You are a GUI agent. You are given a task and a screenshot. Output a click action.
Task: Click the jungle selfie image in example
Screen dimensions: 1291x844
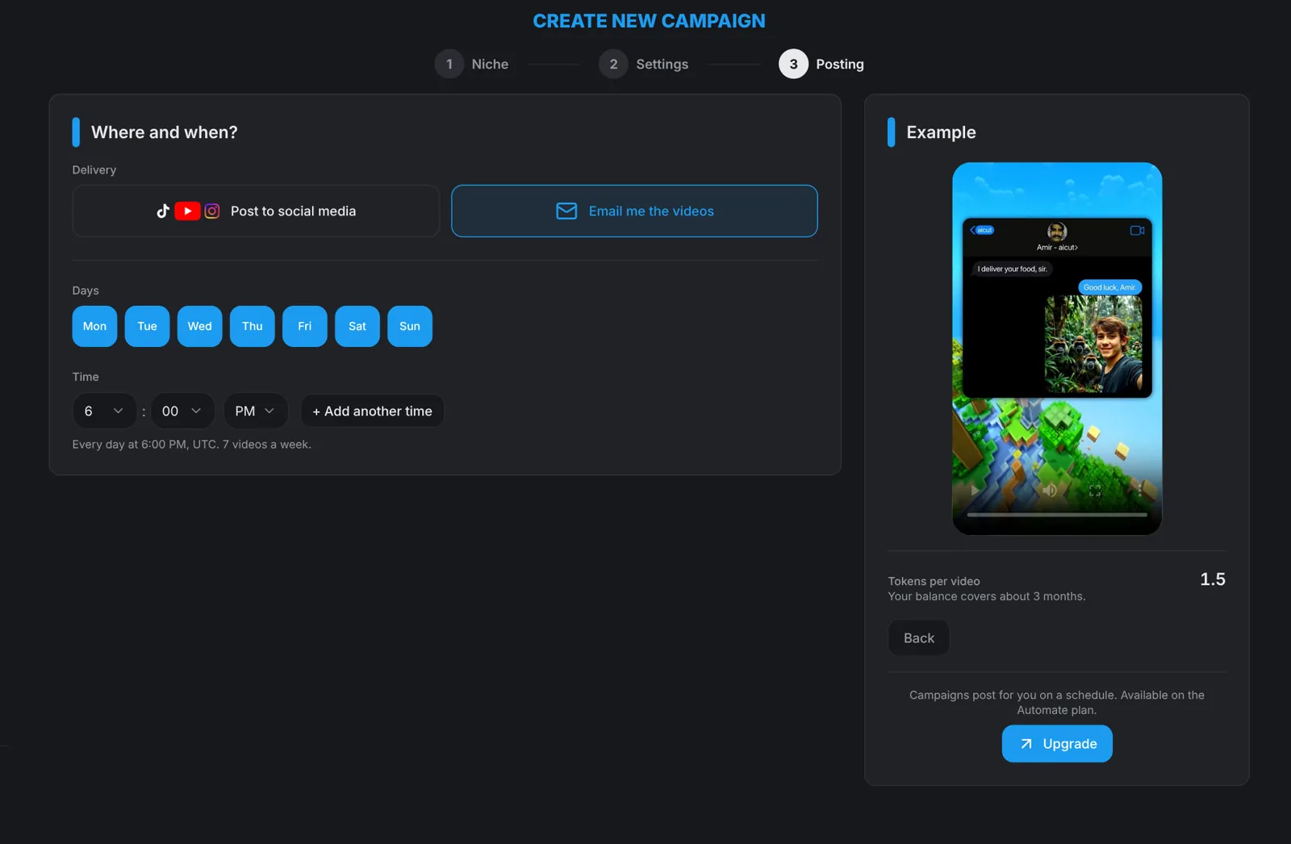tap(1093, 344)
